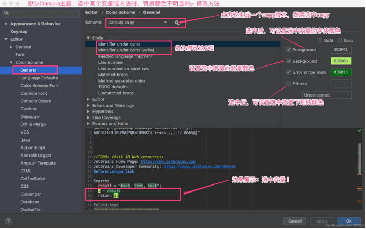
Task: Select Console Colors in the sidebar
Action: pyautogui.click(x=35, y=101)
